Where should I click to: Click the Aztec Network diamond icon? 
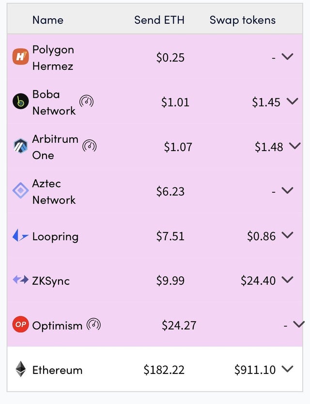[21, 190]
